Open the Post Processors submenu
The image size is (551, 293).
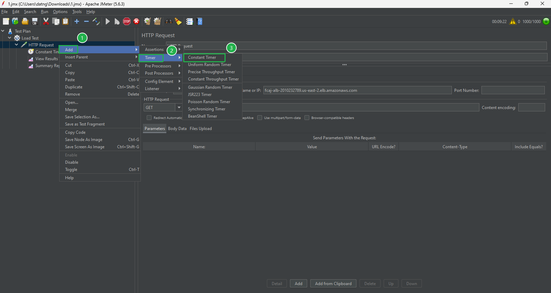[x=160, y=73]
